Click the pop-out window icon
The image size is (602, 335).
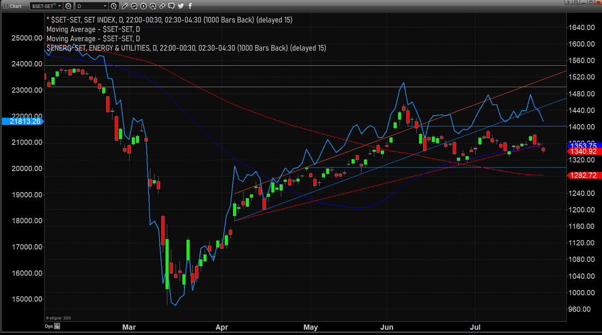[576, 2]
